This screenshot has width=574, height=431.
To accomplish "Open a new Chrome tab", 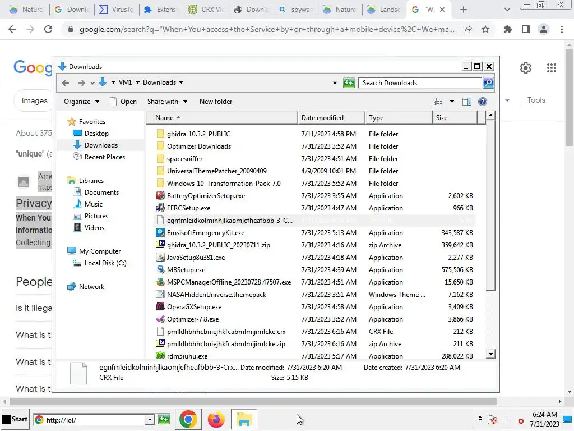I will coord(464,10).
